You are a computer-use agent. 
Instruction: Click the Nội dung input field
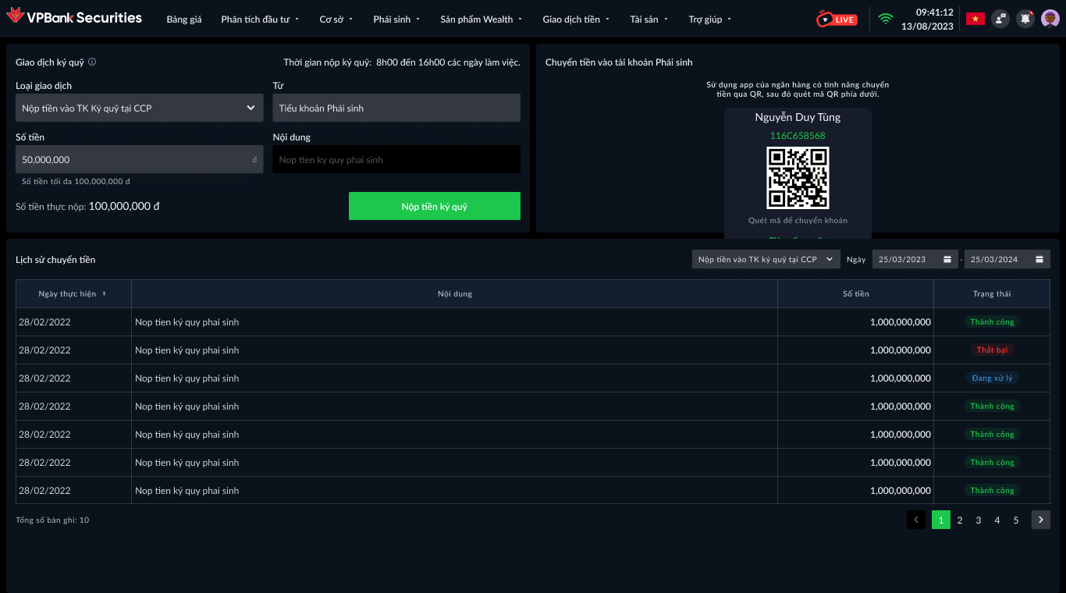click(396, 159)
